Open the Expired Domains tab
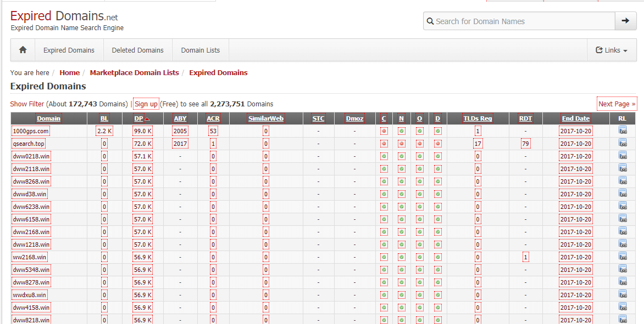644x324 pixels. click(x=69, y=50)
